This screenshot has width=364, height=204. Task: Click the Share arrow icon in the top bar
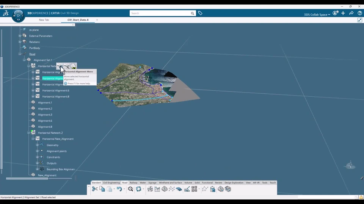pyautogui.click(x=351, y=13)
